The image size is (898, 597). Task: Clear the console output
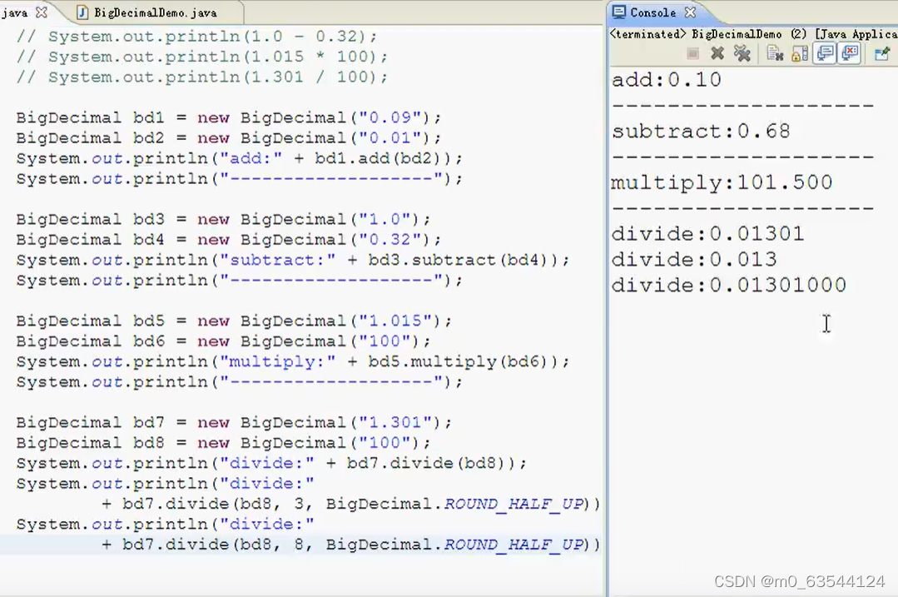[x=774, y=53]
